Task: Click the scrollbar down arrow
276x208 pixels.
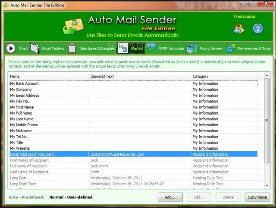Action: click(267, 186)
